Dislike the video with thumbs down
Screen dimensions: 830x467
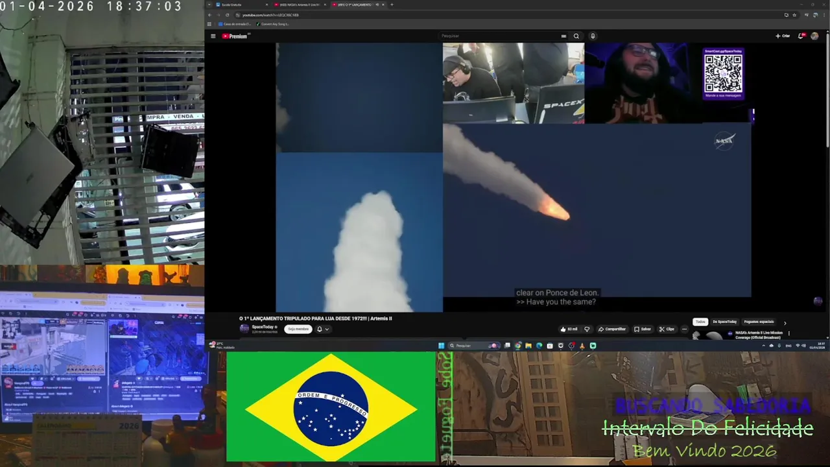click(587, 329)
